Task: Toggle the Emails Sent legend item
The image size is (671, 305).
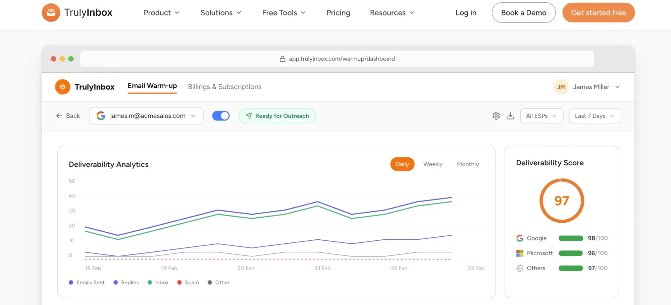Action: pyautogui.click(x=86, y=282)
